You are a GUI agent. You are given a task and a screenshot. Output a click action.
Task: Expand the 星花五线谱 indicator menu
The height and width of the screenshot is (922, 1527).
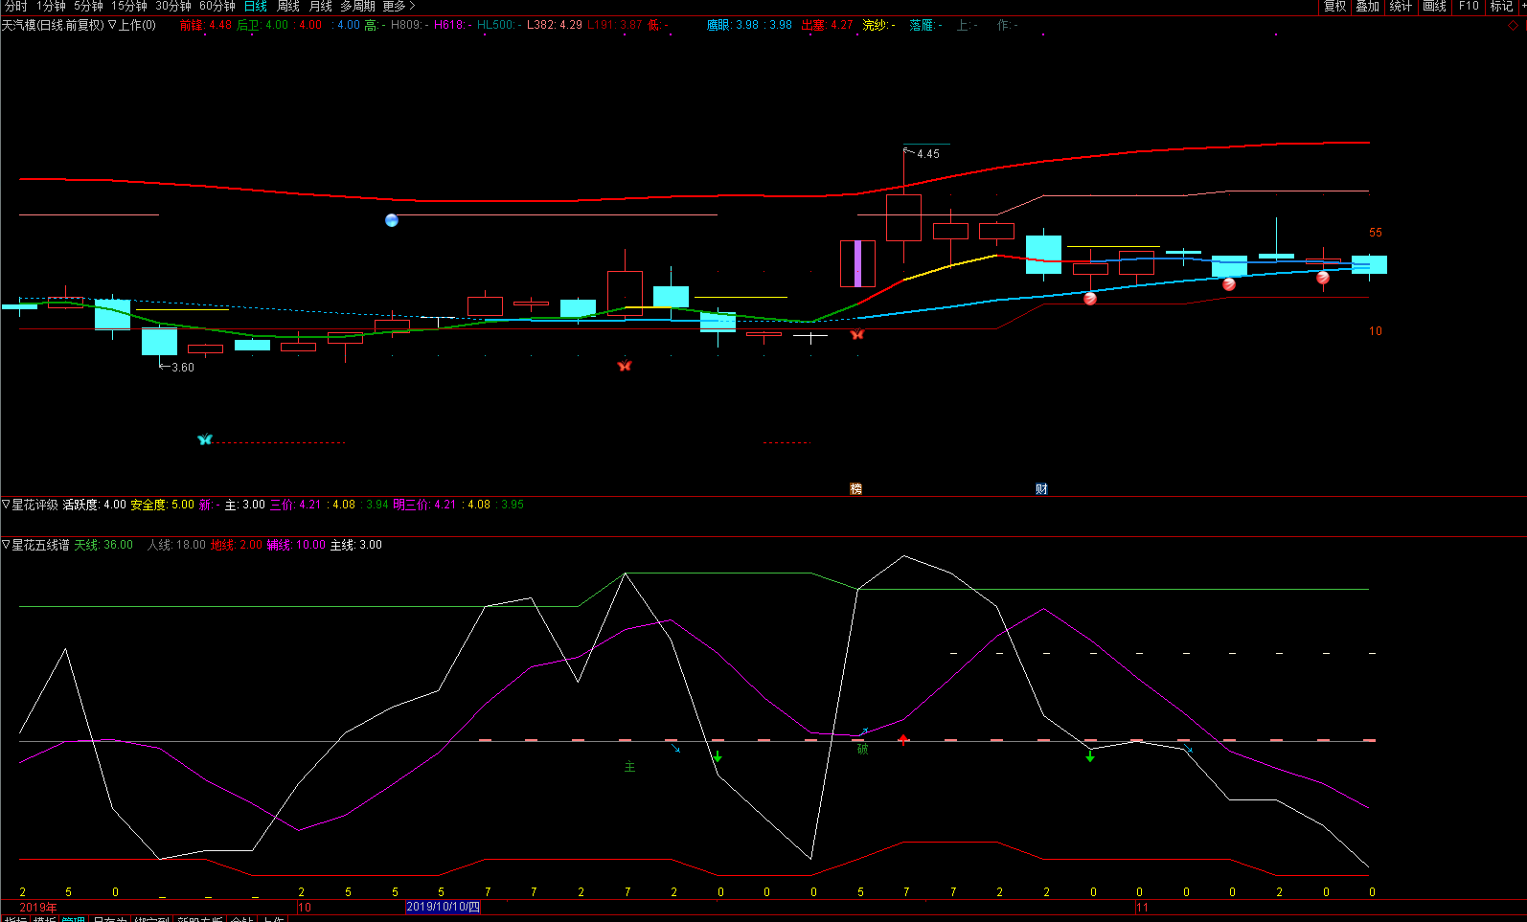pos(6,545)
